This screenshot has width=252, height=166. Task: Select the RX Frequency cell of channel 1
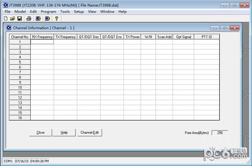point(42,42)
